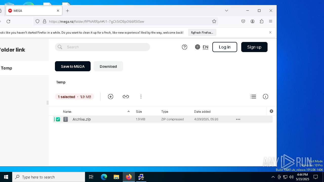Sort by the Type column header
This screenshot has width=324, height=182.
pyautogui.click(x=165, y=111)
